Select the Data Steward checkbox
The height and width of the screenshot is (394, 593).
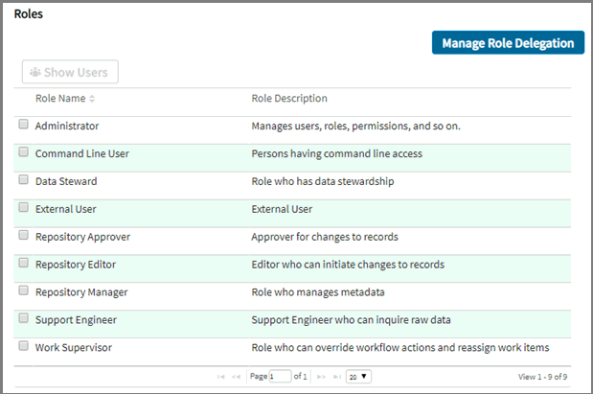(24, 180)
